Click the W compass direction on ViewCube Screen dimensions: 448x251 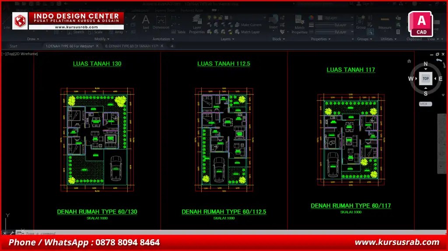(411, 79)
